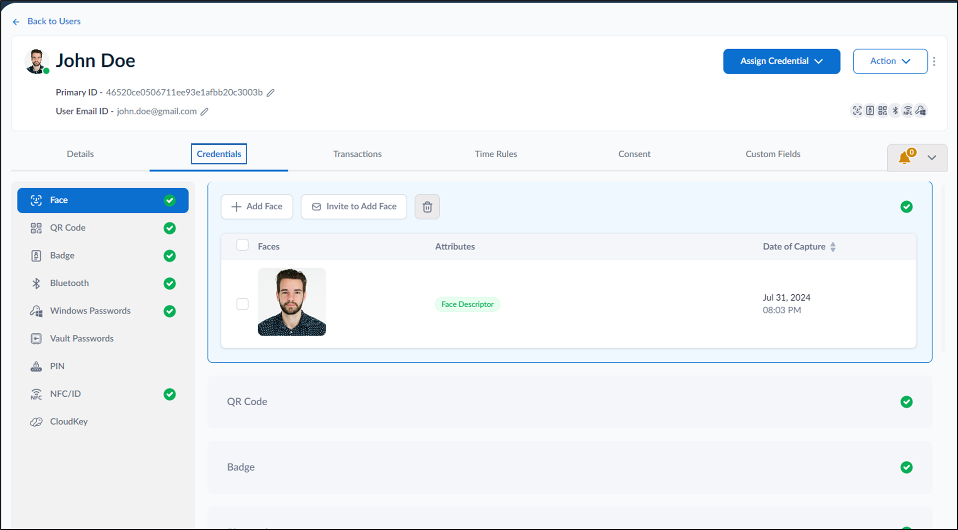
Task: Go Back to Users link
Action: pos(54,22)
